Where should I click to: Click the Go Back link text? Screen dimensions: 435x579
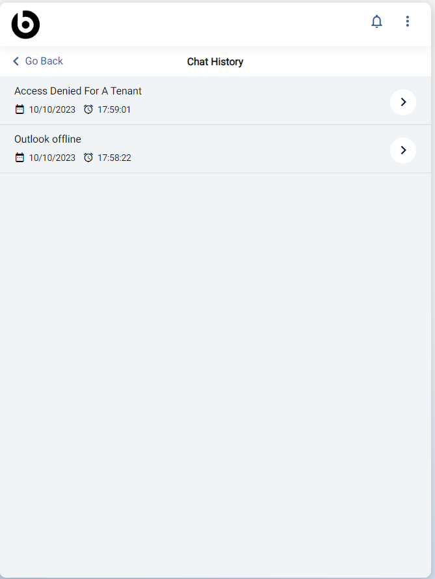click(x=44, y=61)
